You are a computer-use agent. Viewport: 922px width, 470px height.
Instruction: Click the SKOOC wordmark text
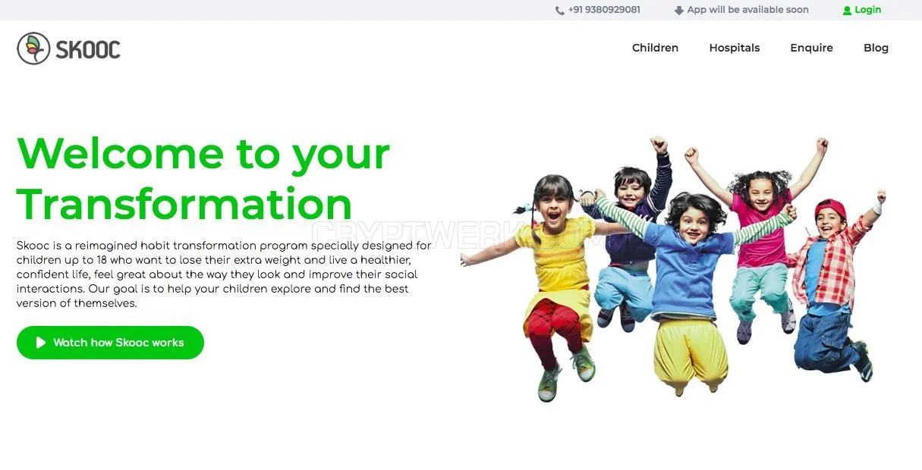tap(88, 49)
